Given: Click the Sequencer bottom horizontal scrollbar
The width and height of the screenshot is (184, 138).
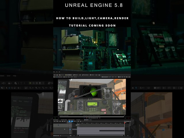Looking at the screenshot, I should (x=101, y=136).
